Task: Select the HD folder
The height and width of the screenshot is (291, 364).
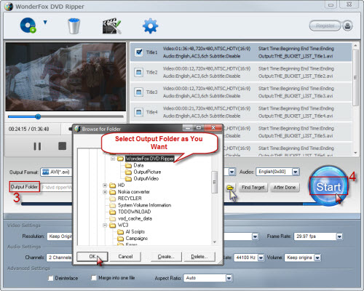Action: point(121,186)
